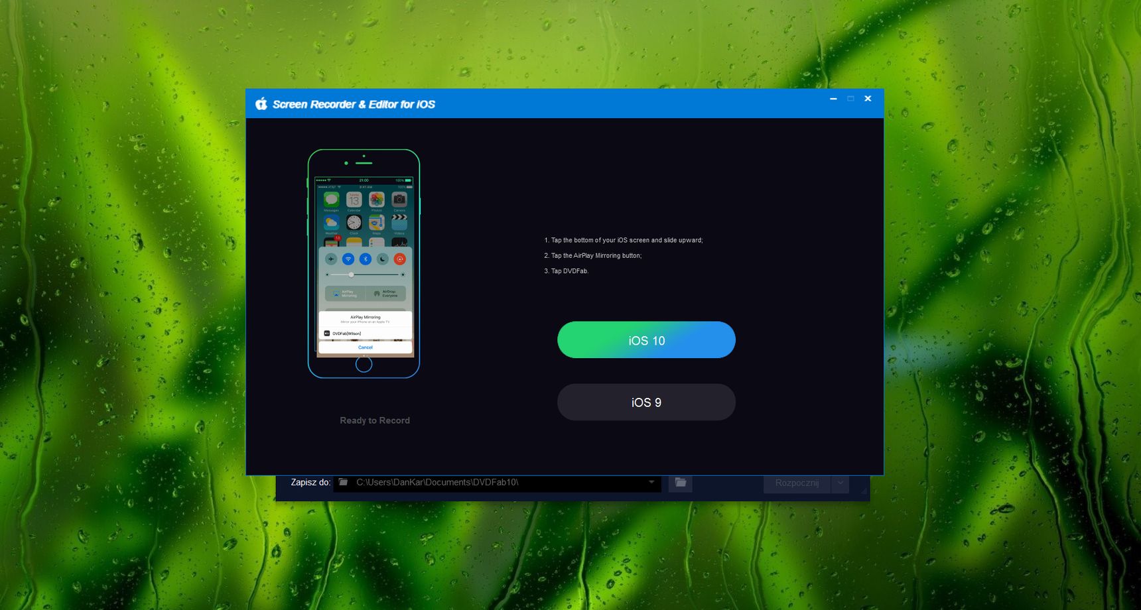1141x610 pixels.
Task: Browse output folder with the folder button
Action: (x=681, y=483)
